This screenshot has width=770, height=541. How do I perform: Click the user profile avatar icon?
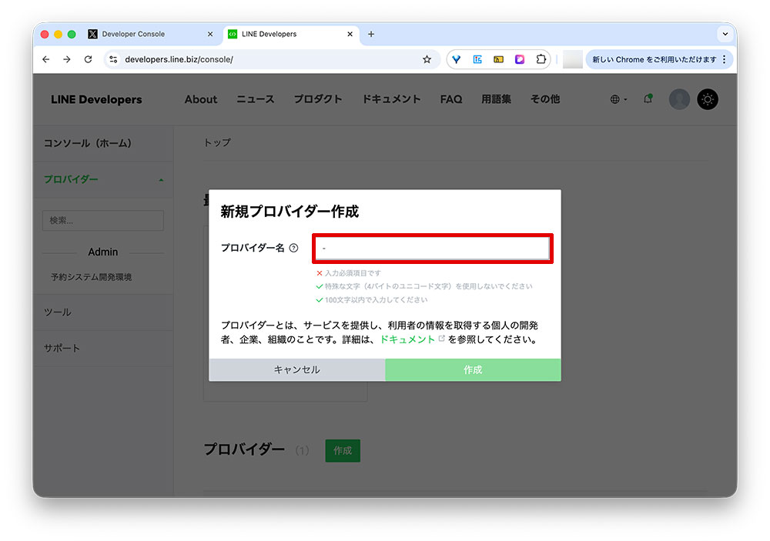[678, 99]
